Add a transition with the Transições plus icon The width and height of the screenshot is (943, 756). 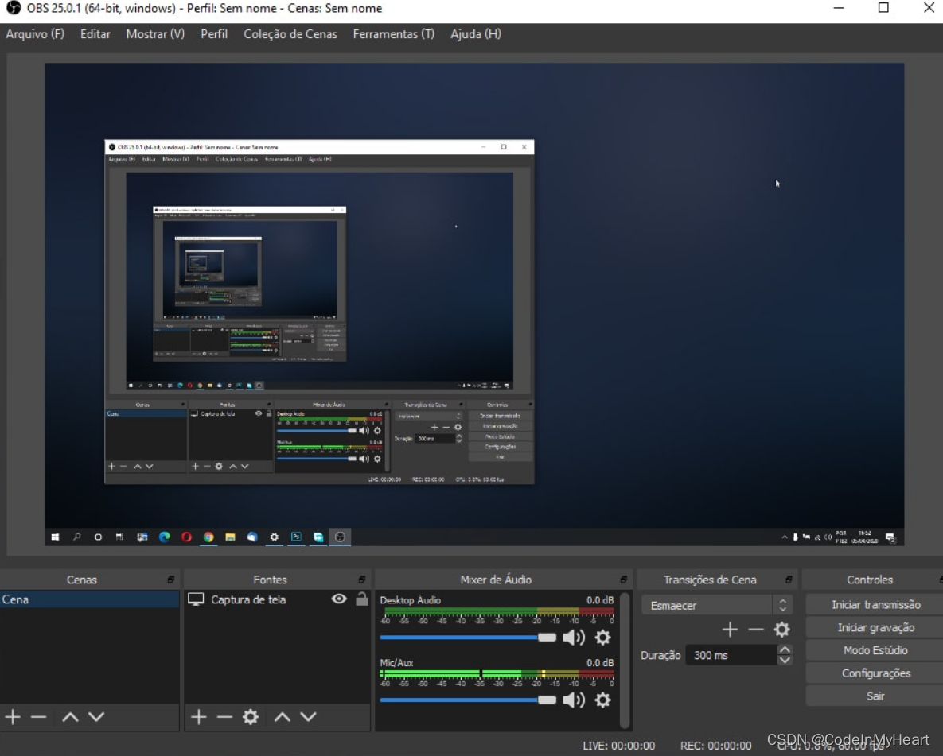(x=730, y=629)
